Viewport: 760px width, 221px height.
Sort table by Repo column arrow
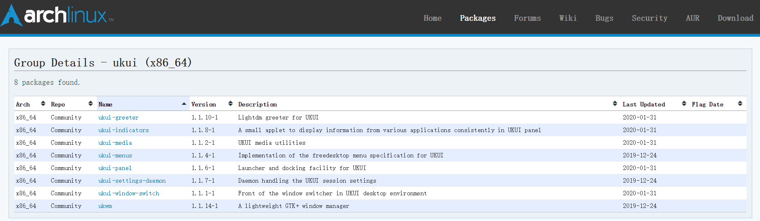pos(90,104)
